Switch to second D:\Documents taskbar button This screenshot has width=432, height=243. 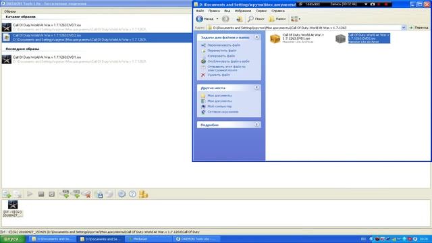(x=101, y=239)
